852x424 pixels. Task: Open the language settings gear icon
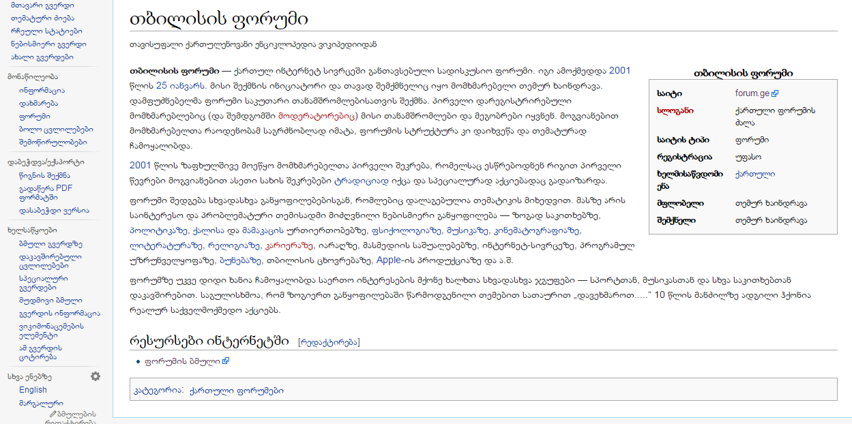pos(96,376)
